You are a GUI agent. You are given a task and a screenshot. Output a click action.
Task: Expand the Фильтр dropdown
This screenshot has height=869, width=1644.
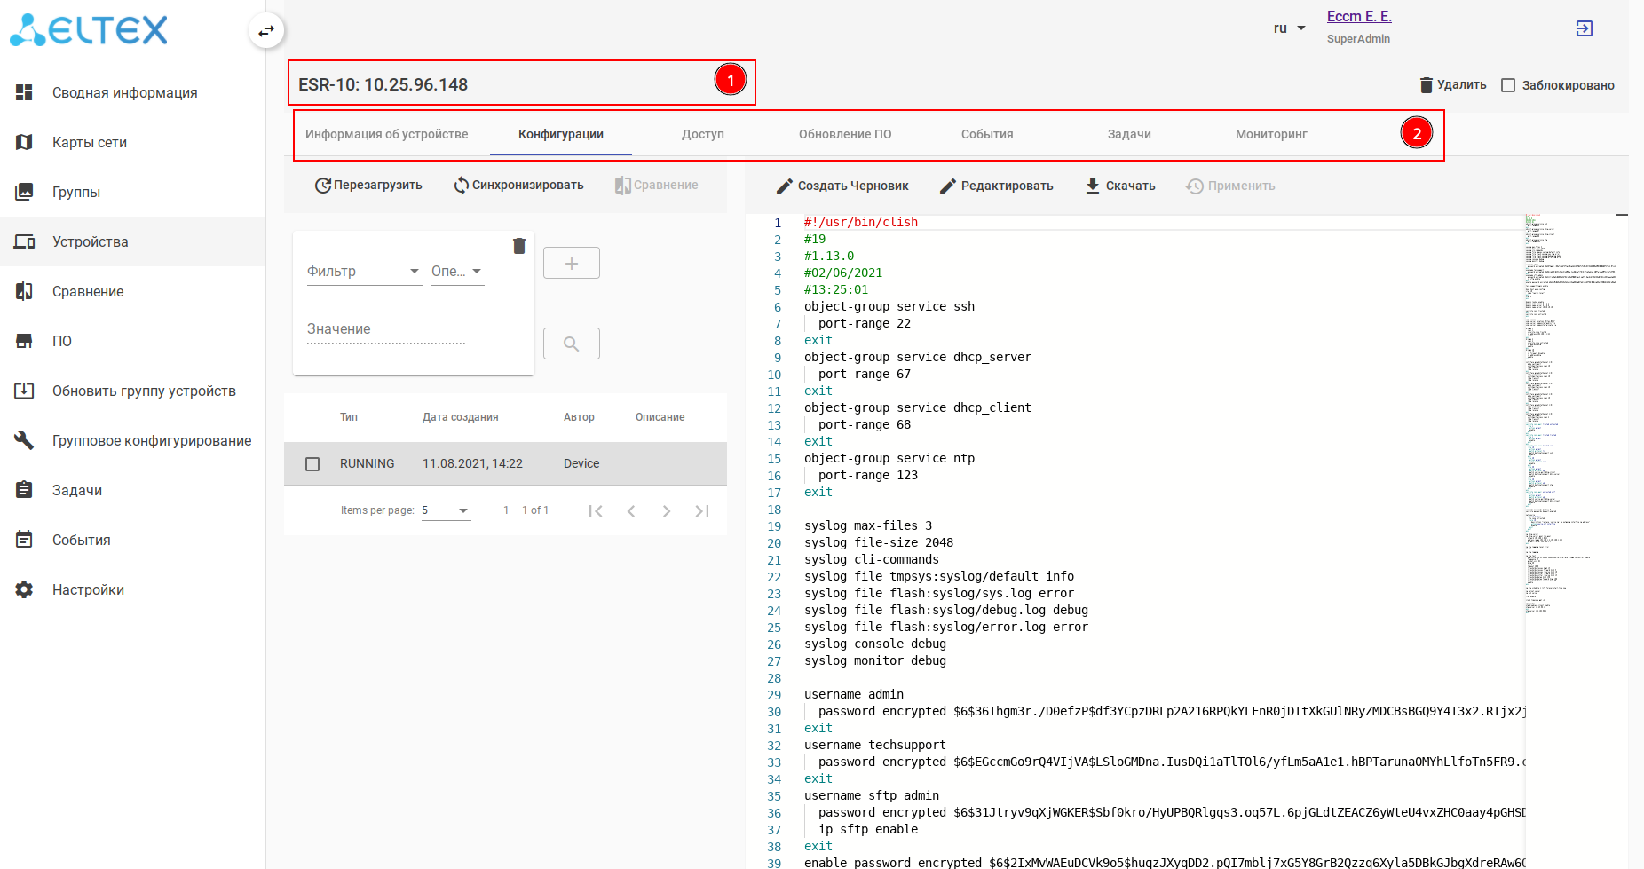(x=364, y=272)
